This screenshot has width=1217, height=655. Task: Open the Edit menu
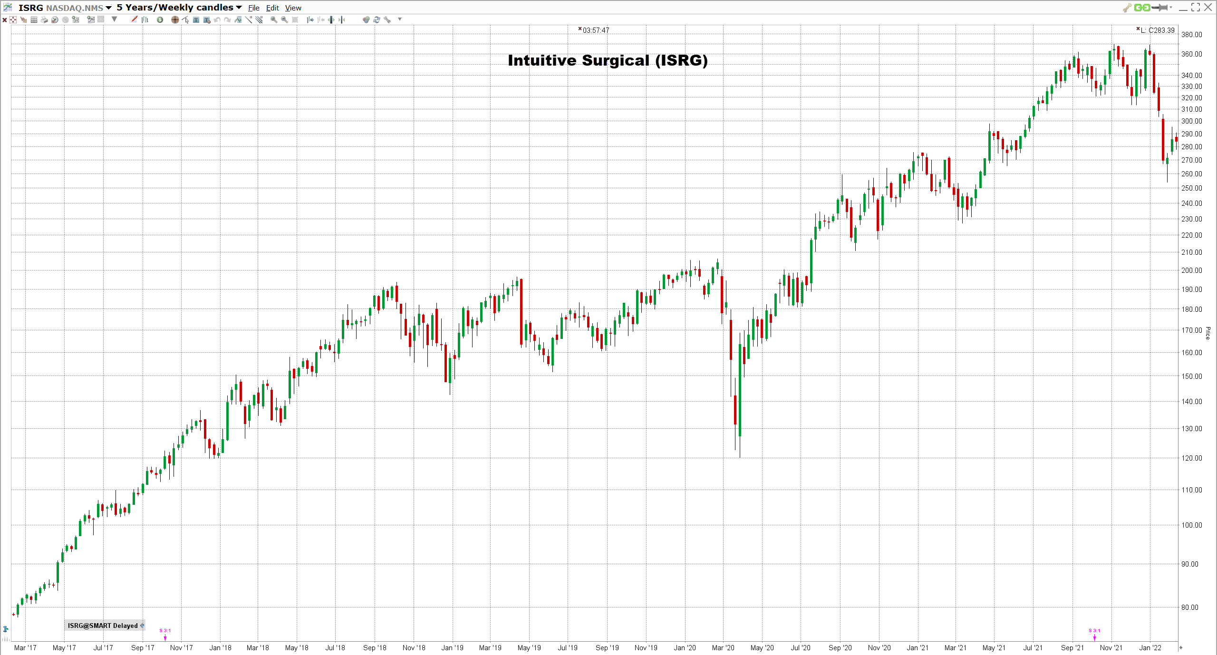(x=272, y=8)
